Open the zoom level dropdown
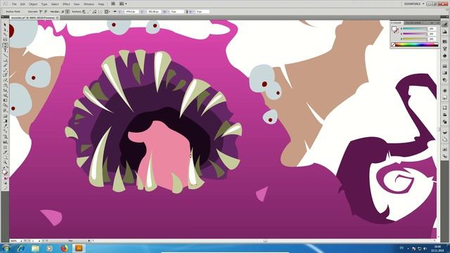This screenshot has width=450, height=253. 21,241
